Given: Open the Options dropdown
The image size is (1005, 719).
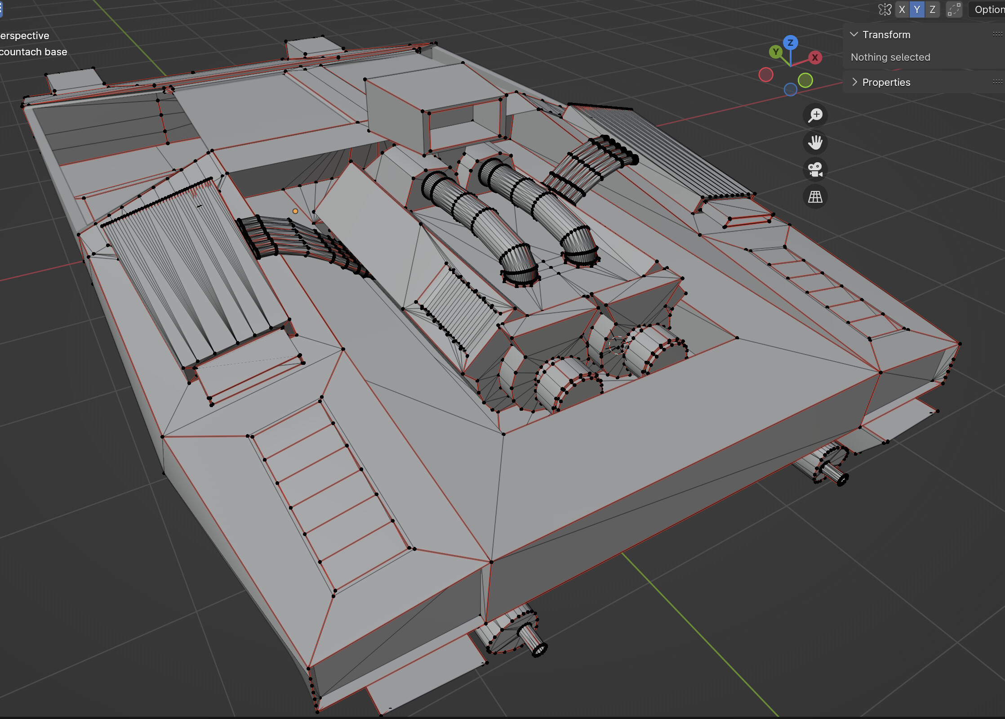Looking at the screenshot, I should 987,9.
